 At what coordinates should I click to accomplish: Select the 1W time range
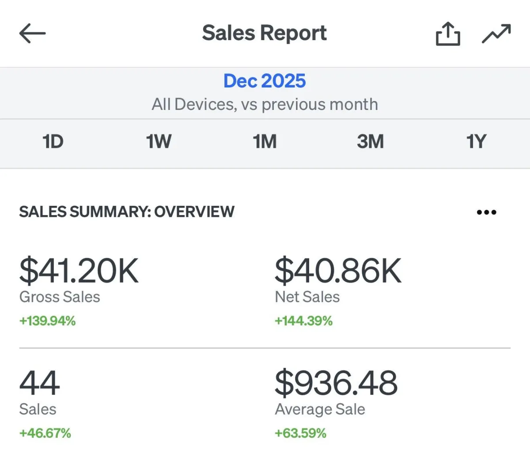click(159, 142)
